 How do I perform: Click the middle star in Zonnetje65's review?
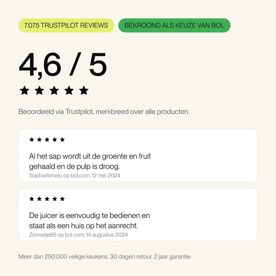[x=47, y=199]
